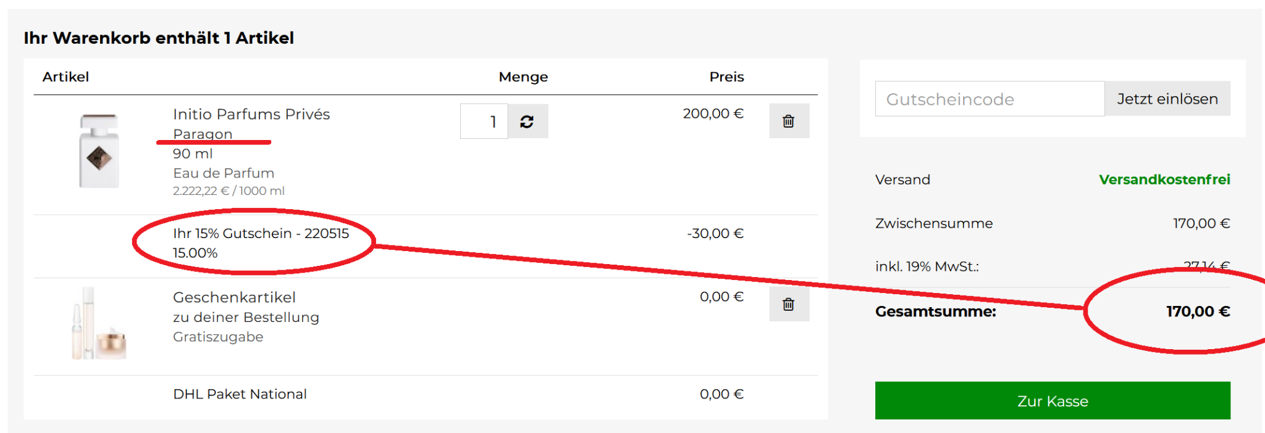1265x433 pixels.
Task: Remove the Geschenkartikel using its trash icon
Action: click(788, 304)
